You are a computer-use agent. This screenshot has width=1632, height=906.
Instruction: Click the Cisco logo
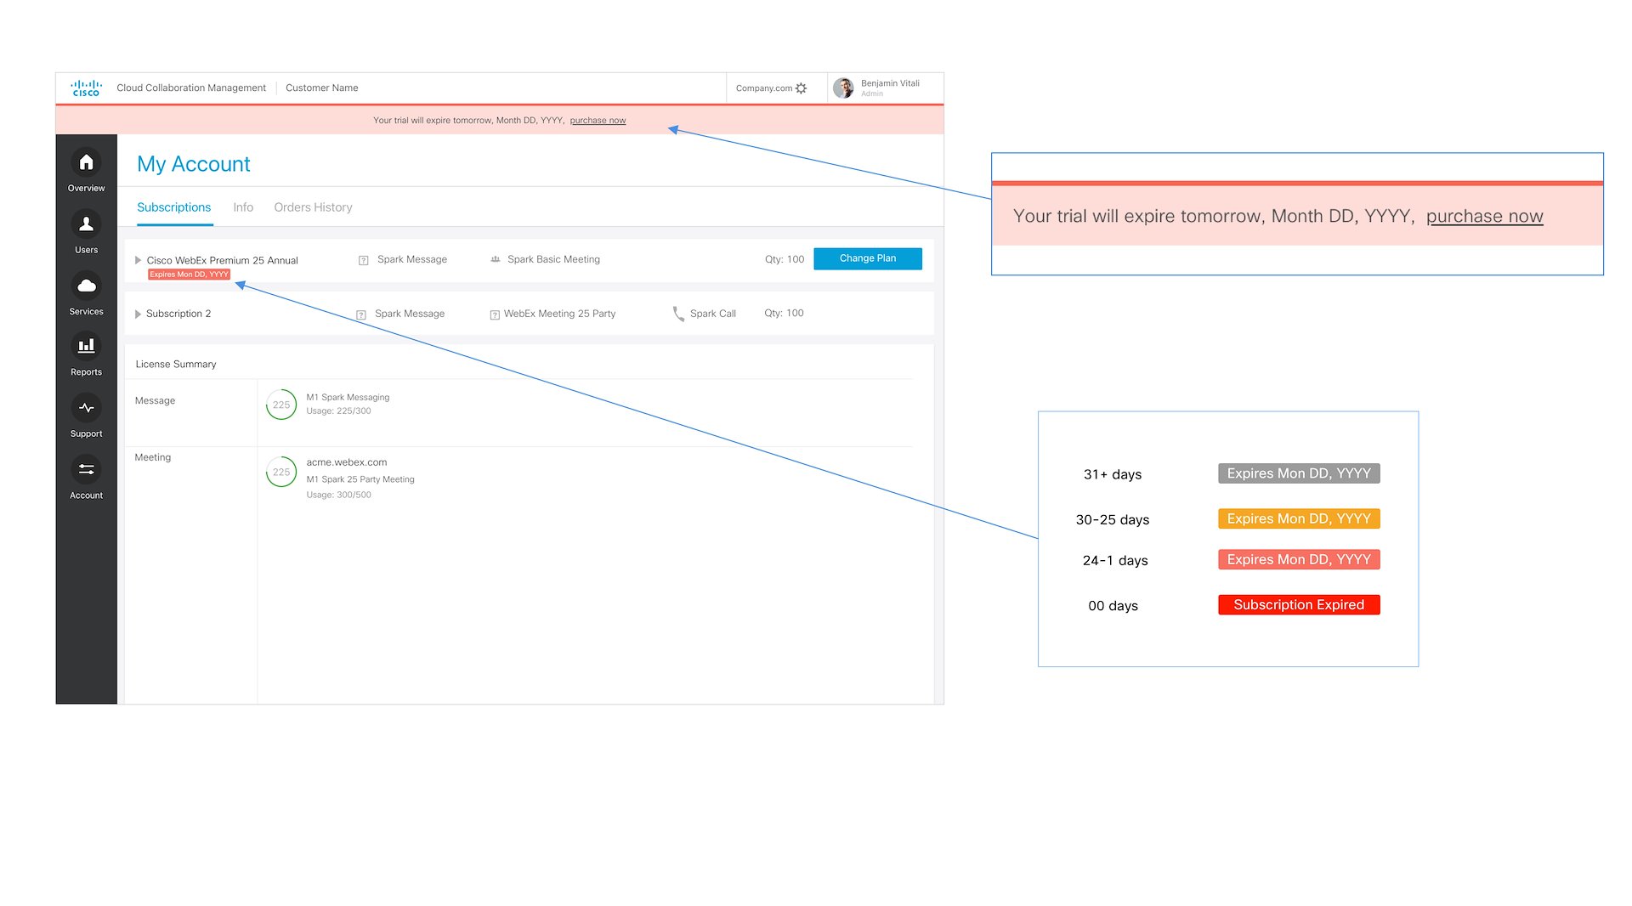(86, 88)
